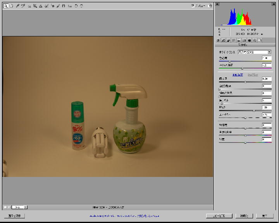Click the Exposure slider
The width and height of the screenshot is (279, 223).
245,82
